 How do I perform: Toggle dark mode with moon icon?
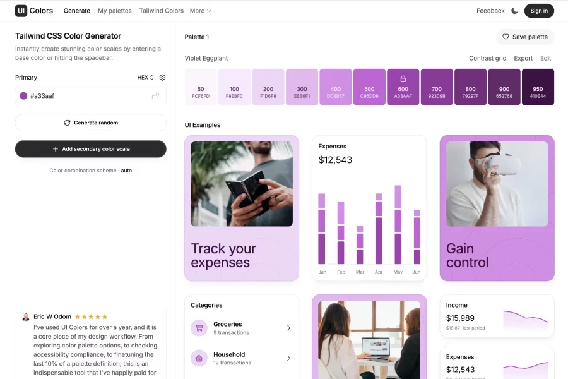[x=514, y=11]
